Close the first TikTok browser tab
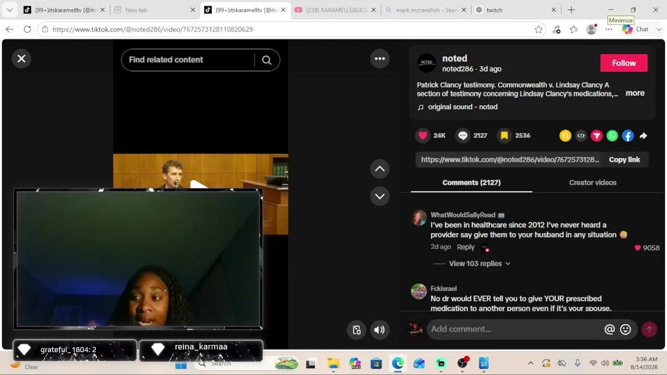 tap(102, 10)
